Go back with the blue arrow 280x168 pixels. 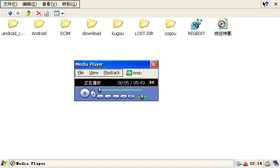point(10,13)
